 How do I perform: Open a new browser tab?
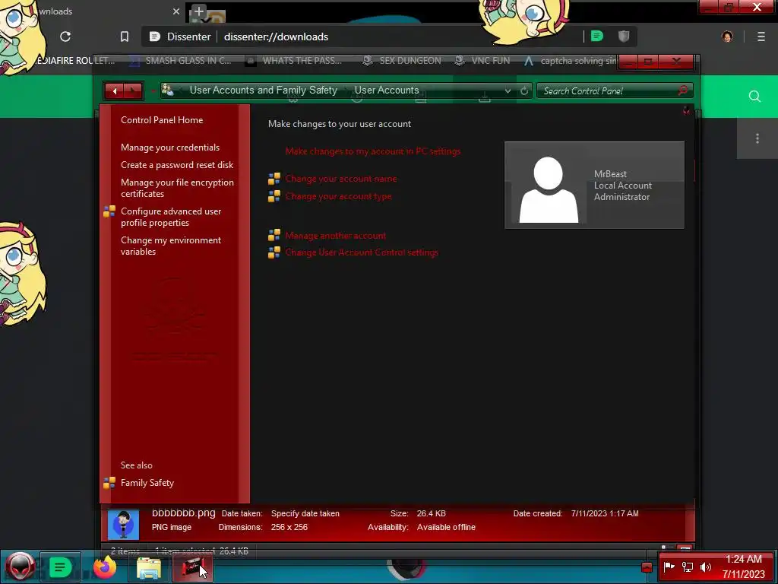[198, 11]
